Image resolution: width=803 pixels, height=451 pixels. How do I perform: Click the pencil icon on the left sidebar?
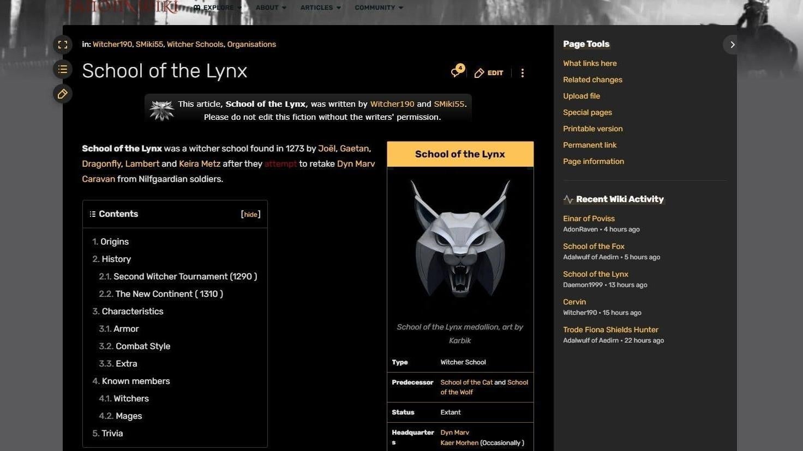(62, 93)
